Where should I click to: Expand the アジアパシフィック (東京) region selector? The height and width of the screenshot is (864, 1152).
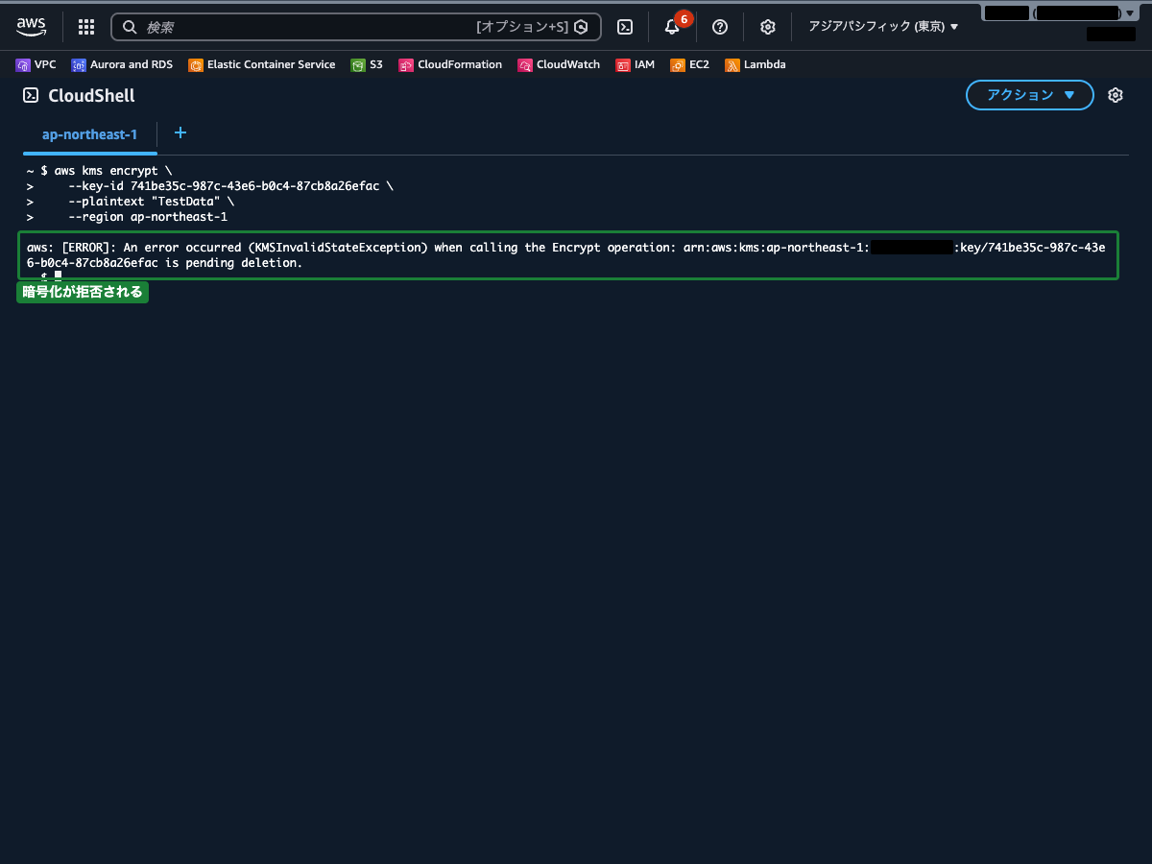[883, 27]
